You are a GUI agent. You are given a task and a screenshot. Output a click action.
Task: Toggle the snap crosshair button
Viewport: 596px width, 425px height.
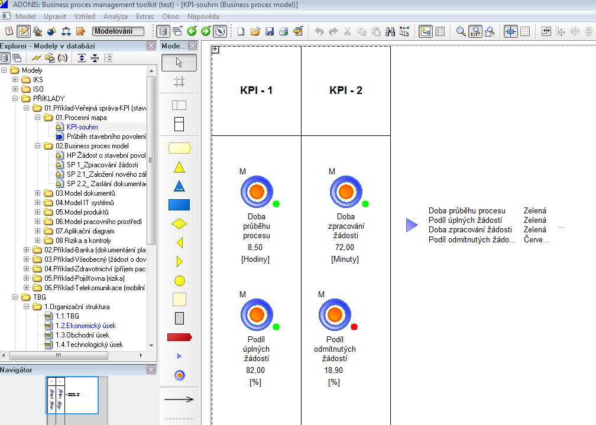pyautogui.click(x=510, y=31)
